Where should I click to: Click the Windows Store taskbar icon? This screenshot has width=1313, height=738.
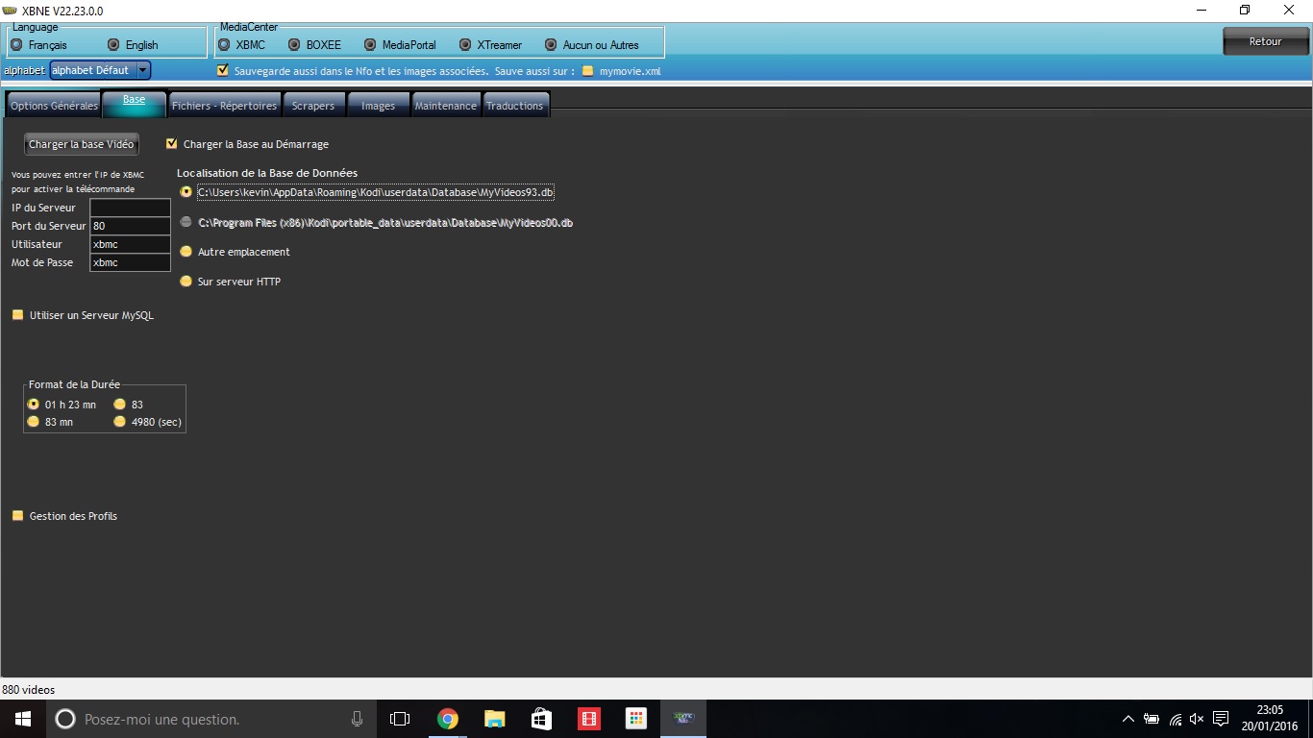[541, 719]
